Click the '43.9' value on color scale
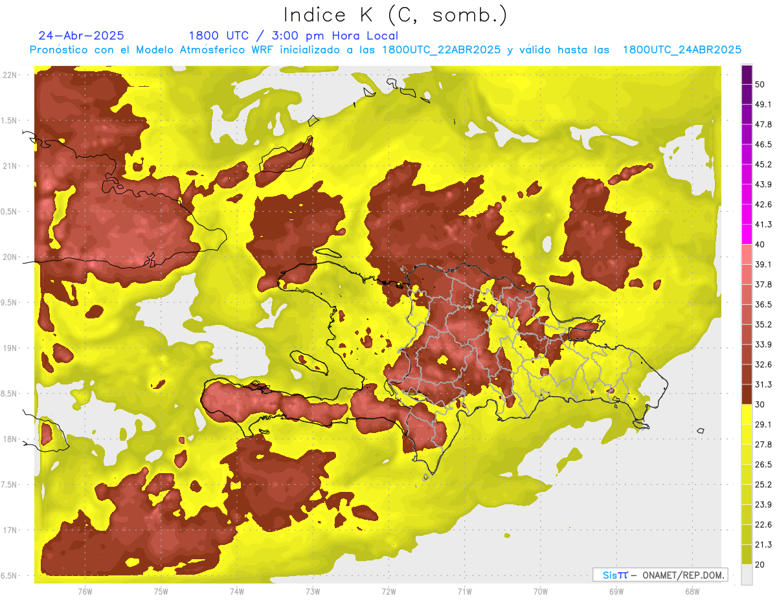This screenshot has height=600, width=777. coord(763,184)
